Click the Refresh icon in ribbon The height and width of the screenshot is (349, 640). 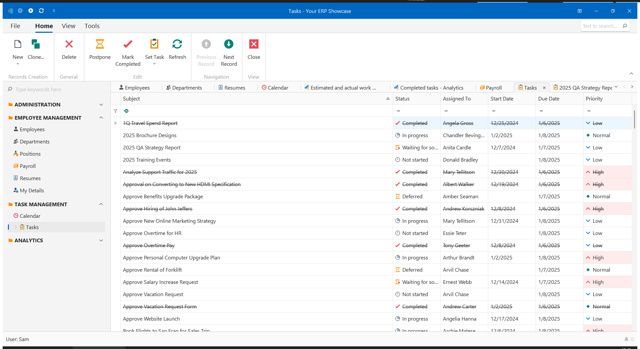(x=177, y=44)
